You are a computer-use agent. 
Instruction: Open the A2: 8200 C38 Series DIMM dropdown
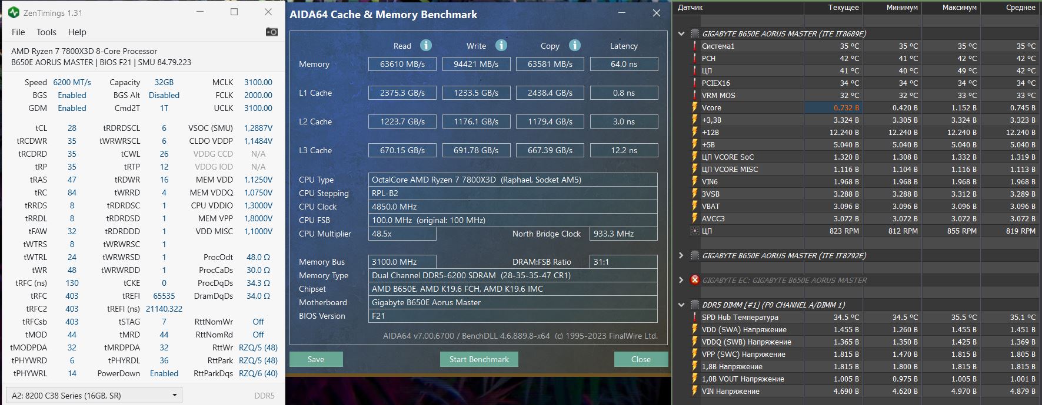94,395
